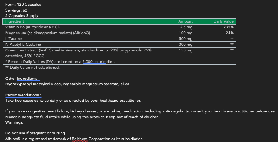Click the 'Daily Value' column header
Viewport: 278px width, 142px height.
point(216,21)
